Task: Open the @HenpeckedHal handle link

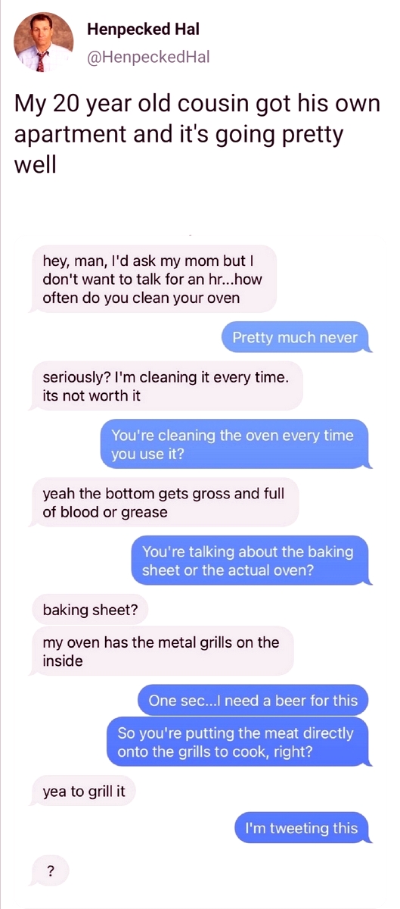Action: click(x=148, y=57)
